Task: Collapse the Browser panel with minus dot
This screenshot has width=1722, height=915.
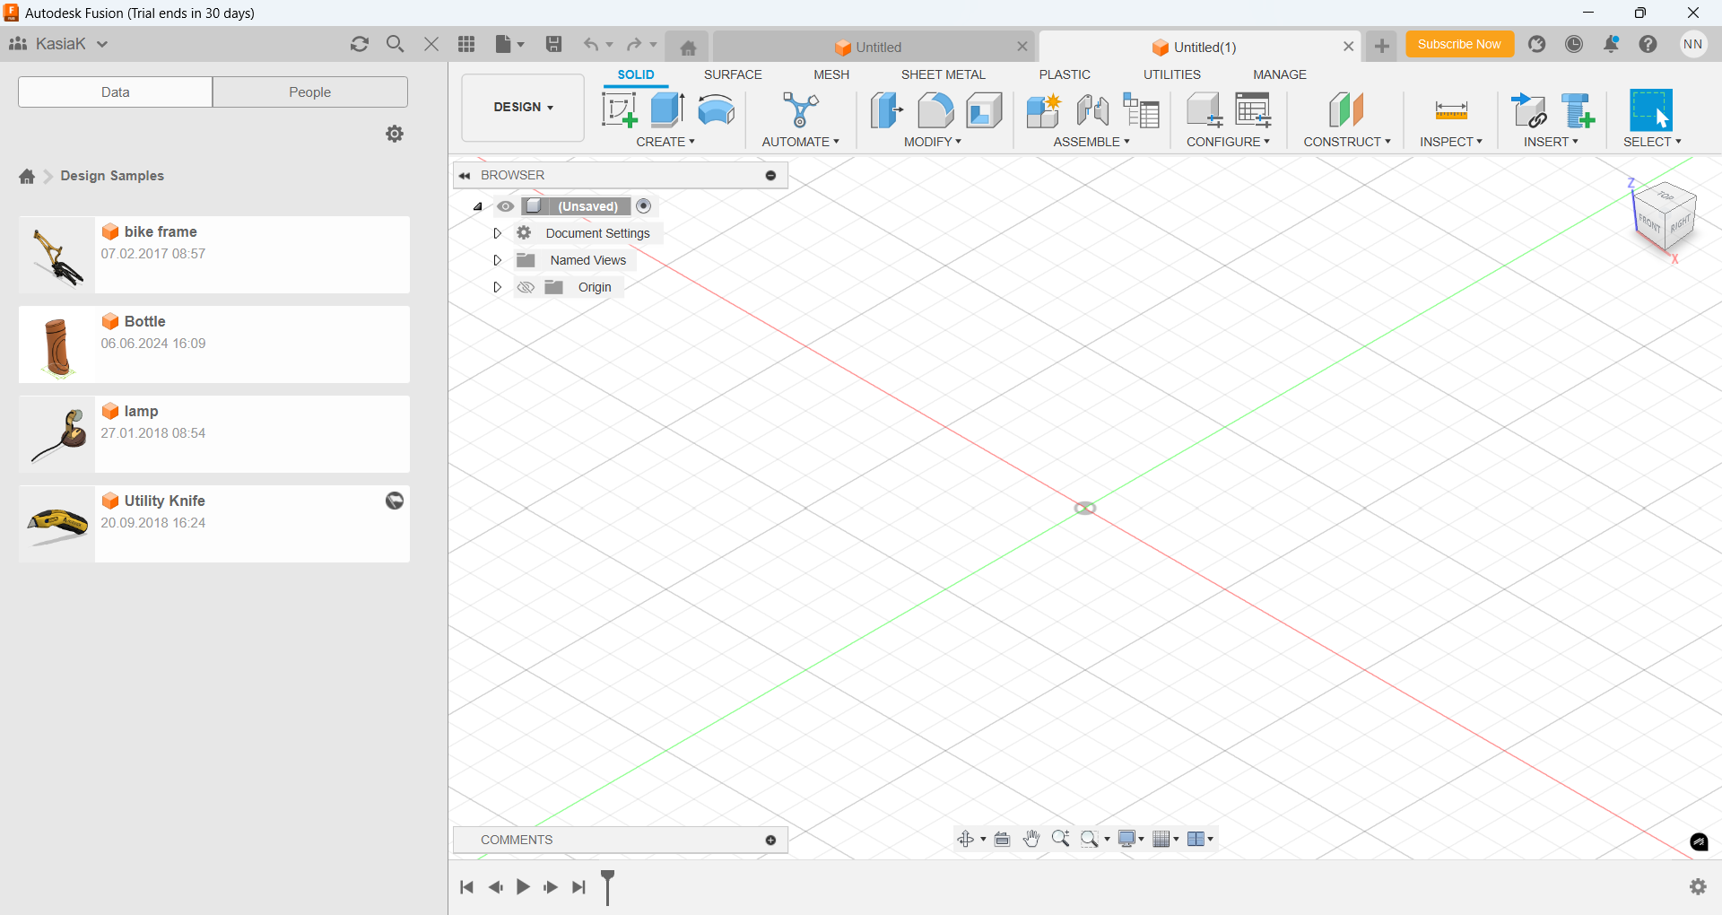Action: 770,175
